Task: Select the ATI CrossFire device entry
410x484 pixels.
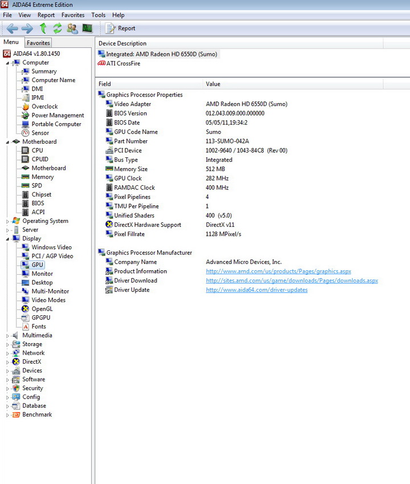Action: coord(119,63)
